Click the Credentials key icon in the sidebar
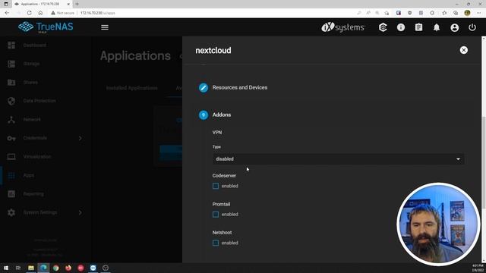486x273 pixels. click(x=11, y=138)
